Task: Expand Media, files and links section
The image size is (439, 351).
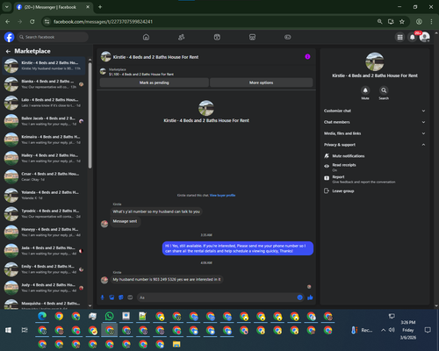Action: coord(375,133)
